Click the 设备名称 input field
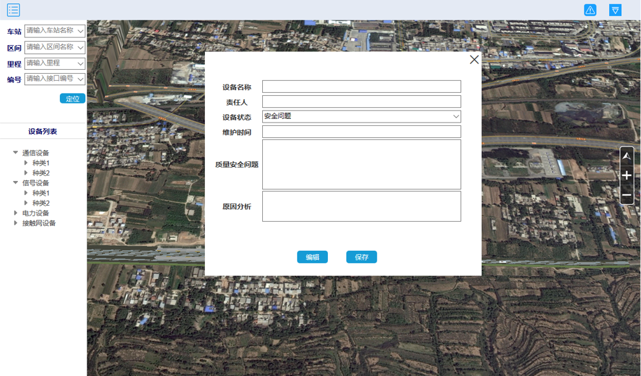Viewport: 641px width, 376px height. (x=361, y=87)
